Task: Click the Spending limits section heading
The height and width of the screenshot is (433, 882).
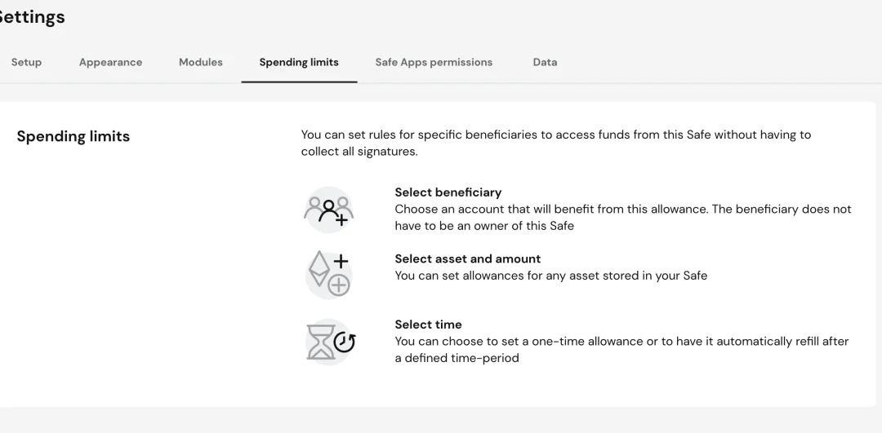Action: click(73, 136)
